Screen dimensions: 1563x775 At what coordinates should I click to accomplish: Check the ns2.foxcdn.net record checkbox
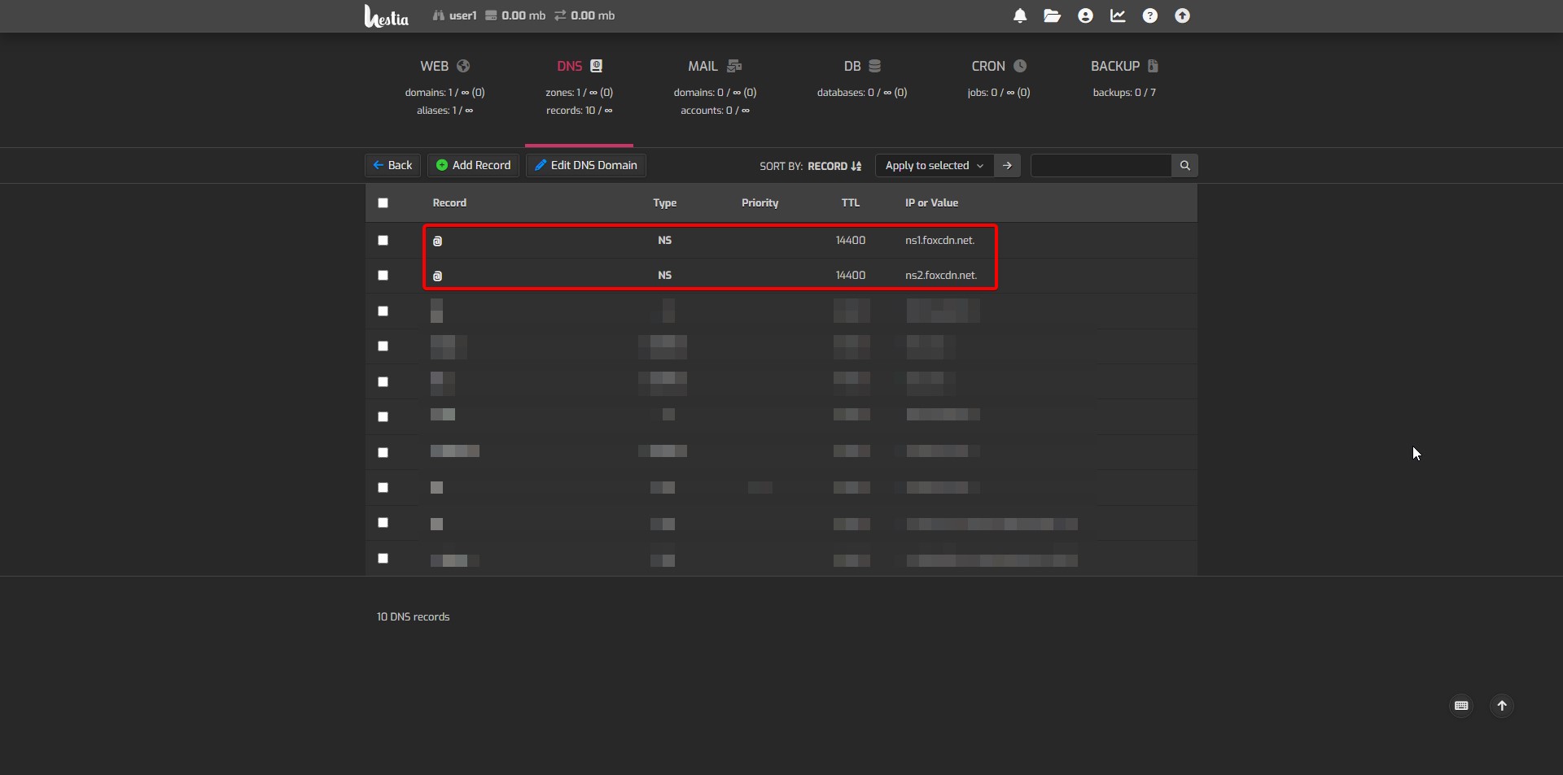pyautogui.click(x=383, y=276)
